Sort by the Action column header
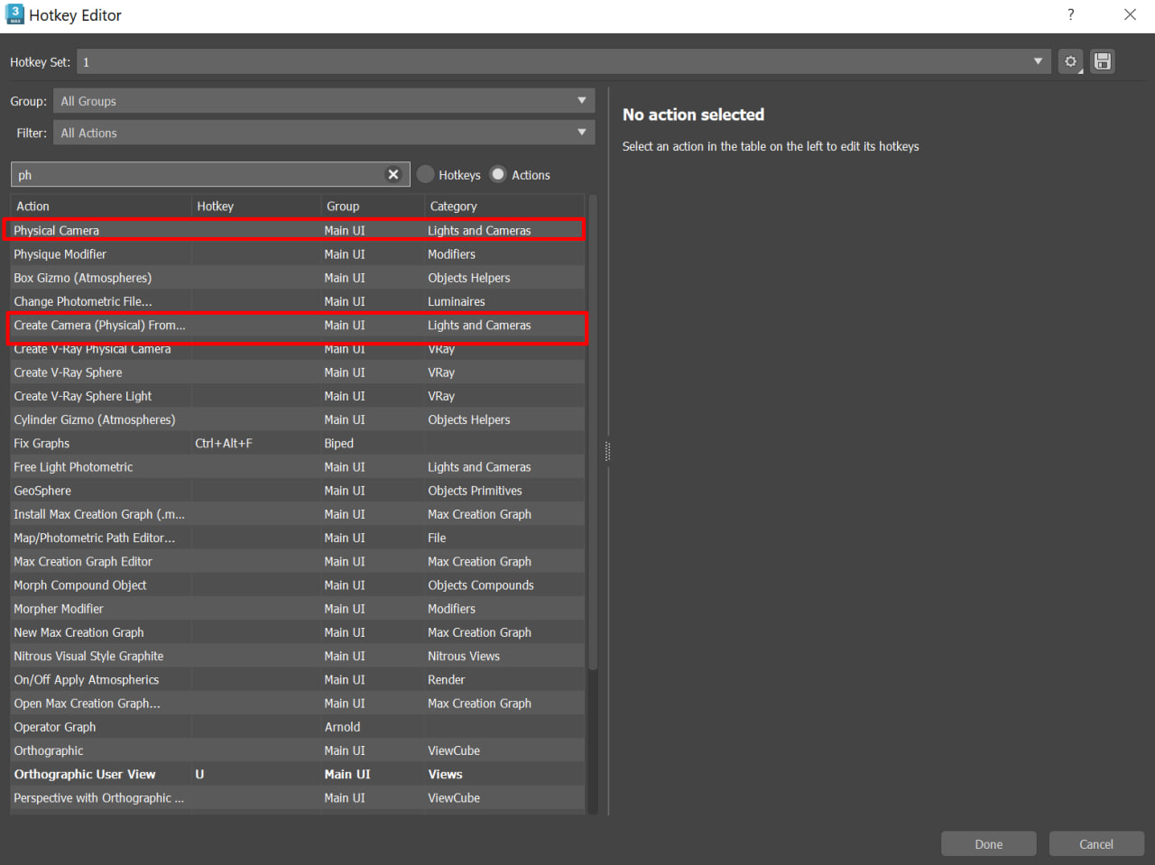Screen dimensions: 1155x865 pyautogui.click(x=101, y=207)
